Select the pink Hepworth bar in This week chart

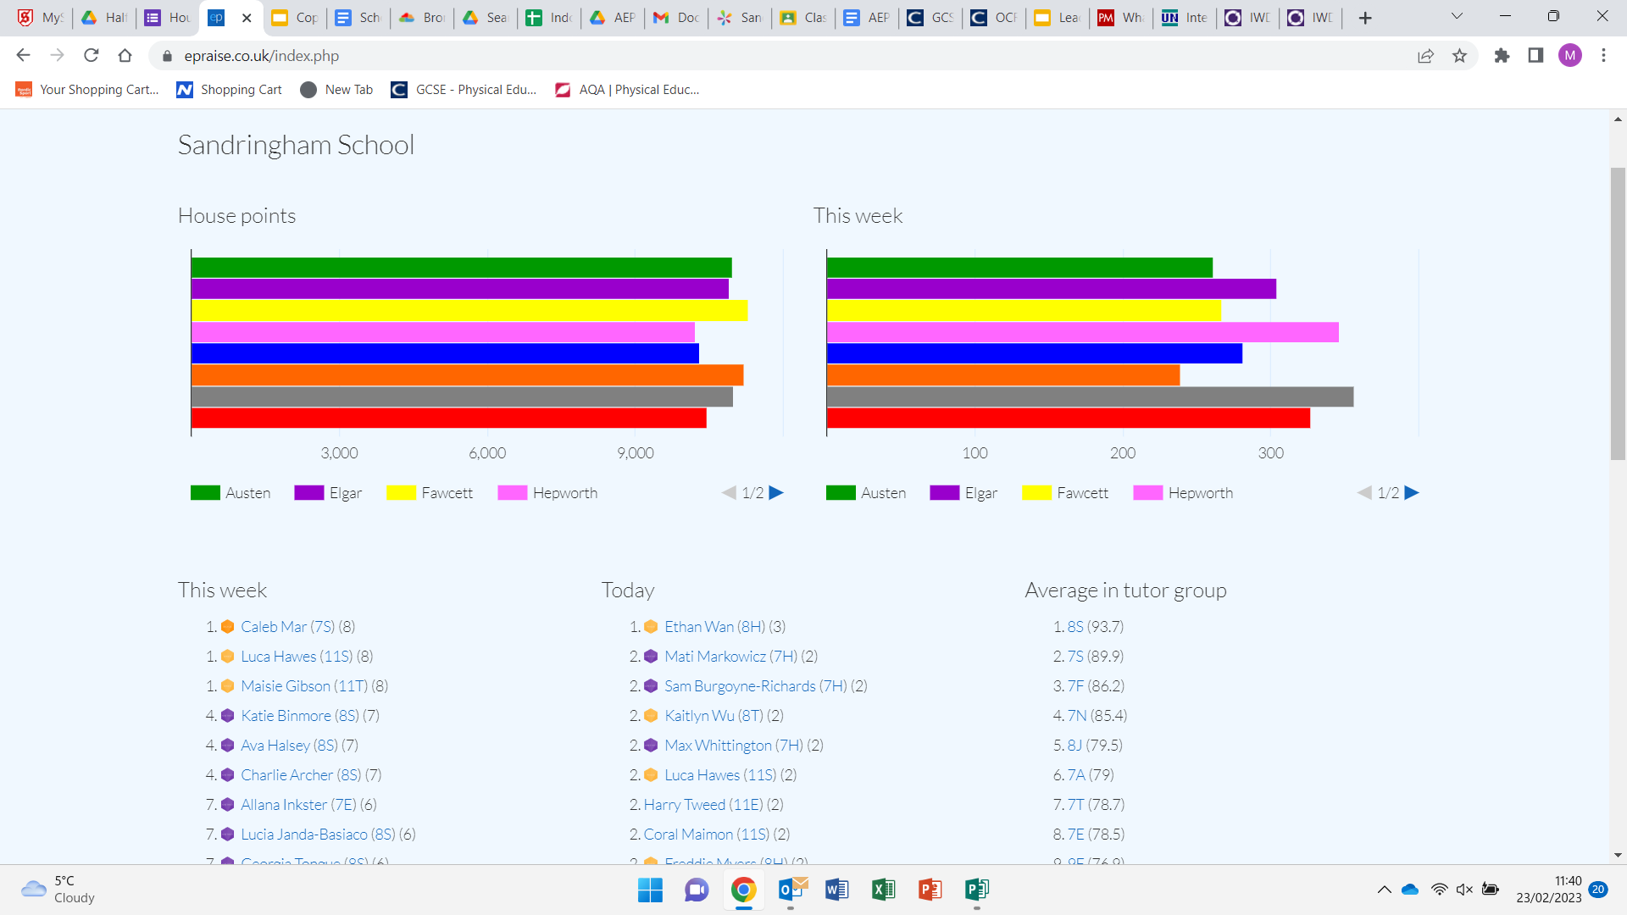tap(1082, 332)
